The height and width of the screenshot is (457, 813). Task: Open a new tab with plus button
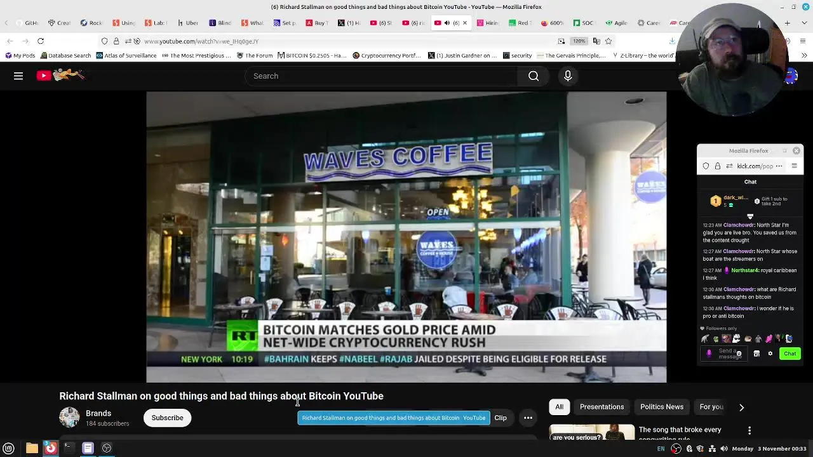(787, 23)
